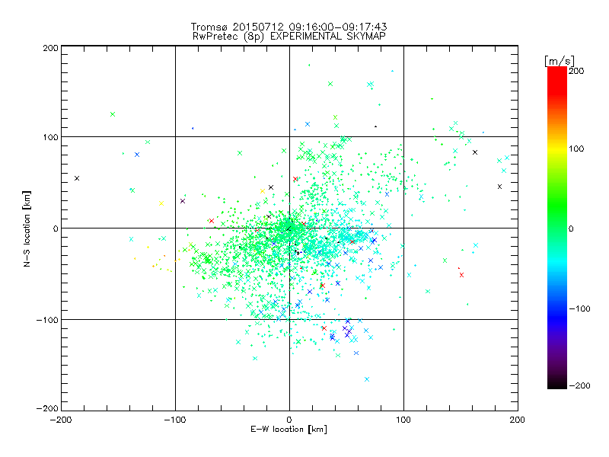Click the black X marker near -187 km E-W
This screenshot has width=609, height=457.
click(77, 178)
